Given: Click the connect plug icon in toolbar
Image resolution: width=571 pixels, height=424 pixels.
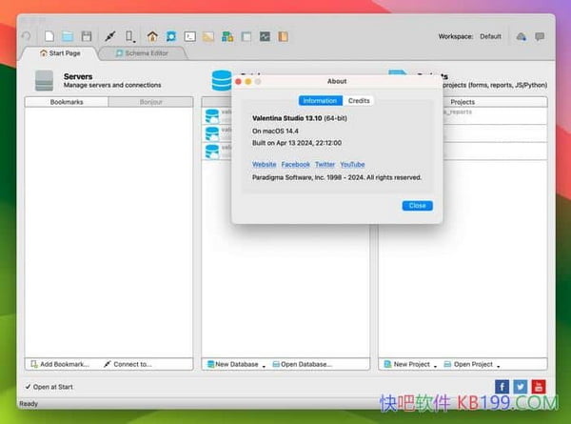Looking at the screenshot, I should point(110,36).
